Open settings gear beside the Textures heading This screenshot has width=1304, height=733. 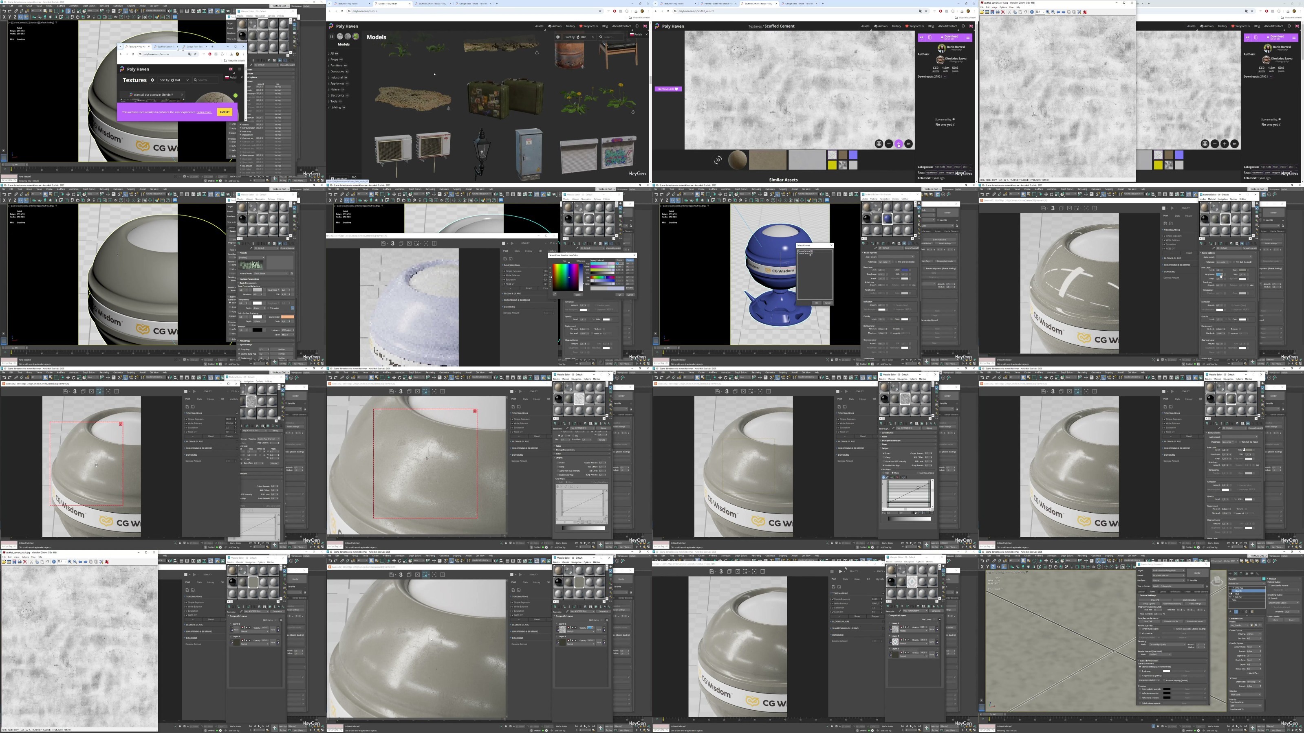[x=152, y=80]
